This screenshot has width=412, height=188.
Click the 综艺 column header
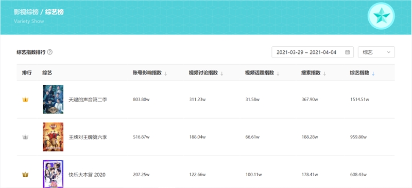click(x=47, y=73)
